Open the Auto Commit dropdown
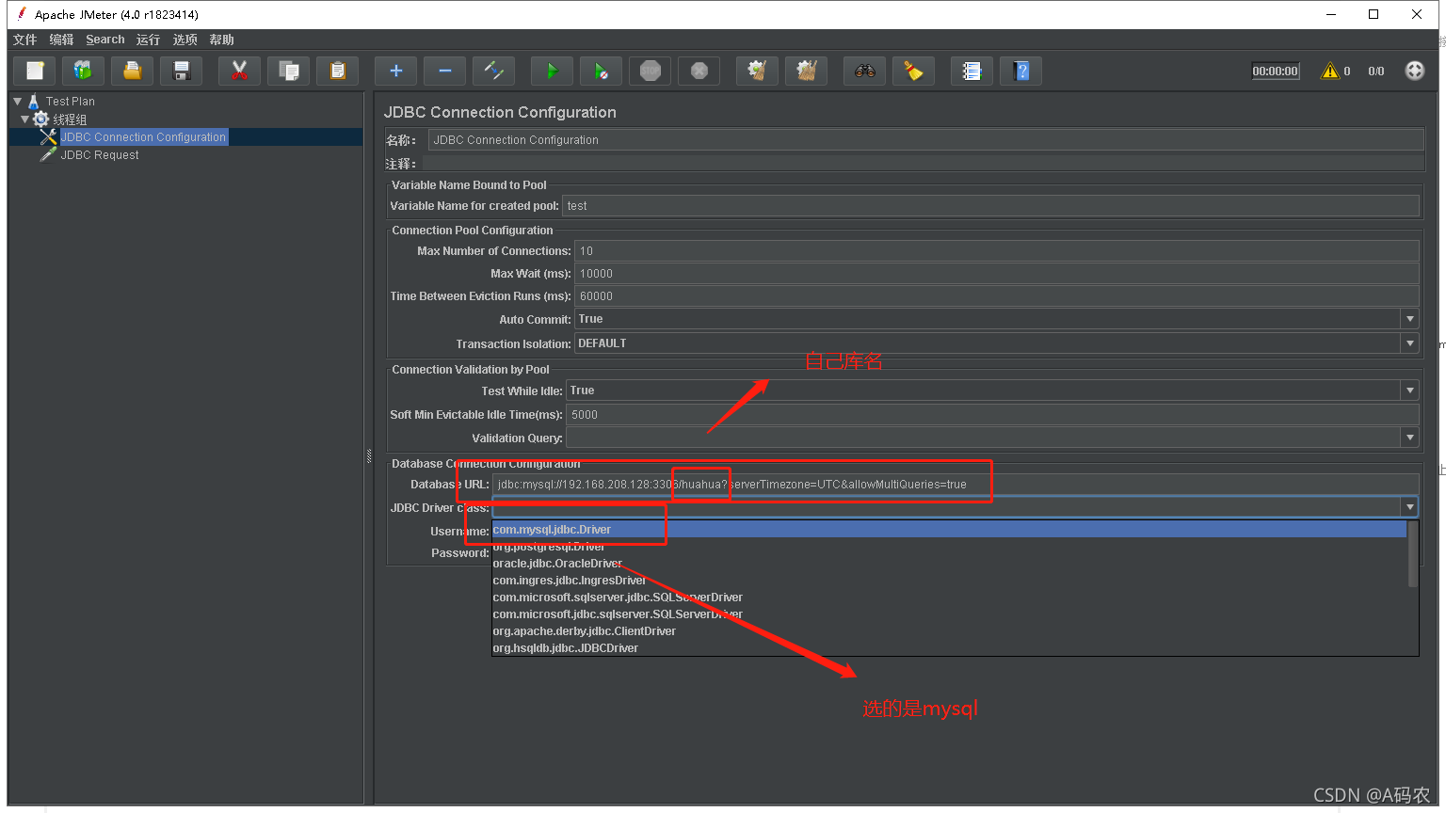 [1409, 319]
